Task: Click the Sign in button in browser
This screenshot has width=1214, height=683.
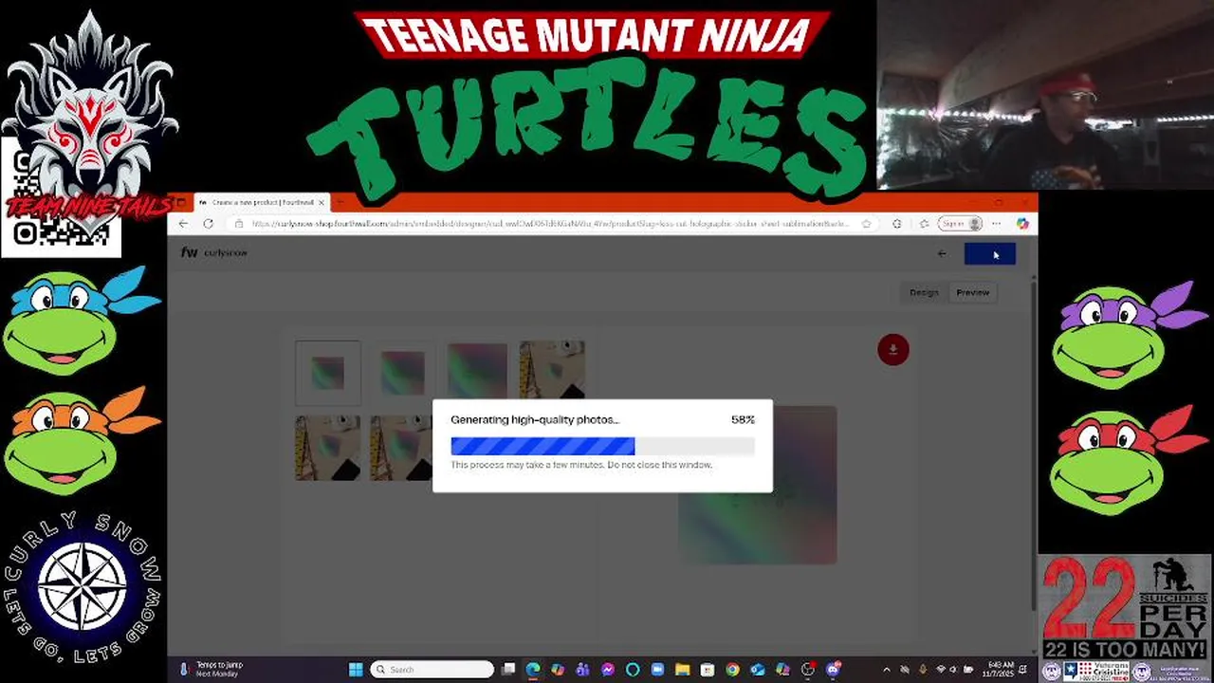Action: coord(960,224)
